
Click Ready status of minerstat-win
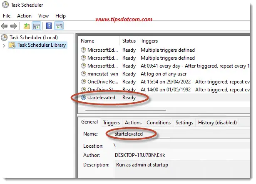click(129, 74)
